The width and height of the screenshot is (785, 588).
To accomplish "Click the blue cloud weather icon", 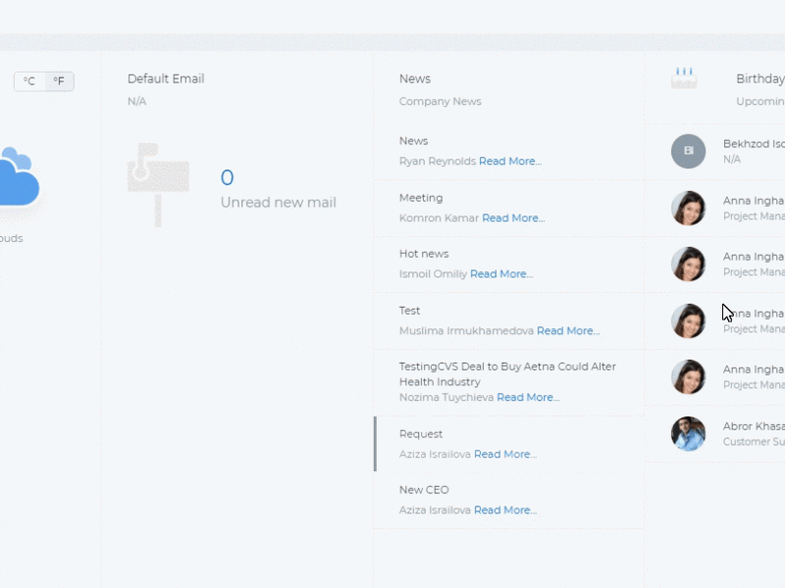I will 19,176.
